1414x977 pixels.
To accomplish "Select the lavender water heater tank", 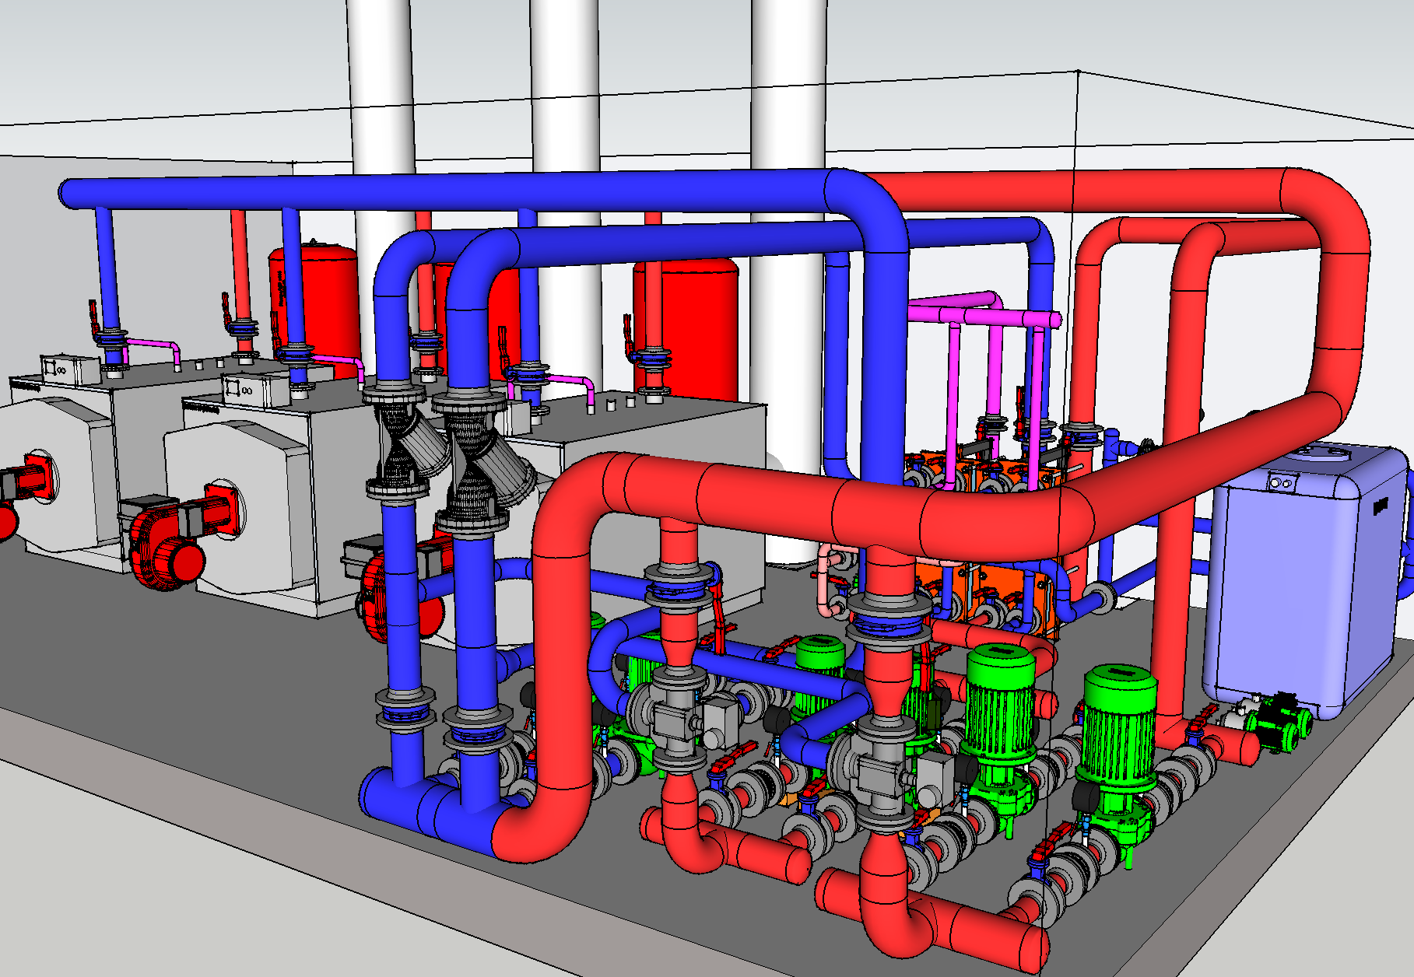I will [x=1307, y=580].
